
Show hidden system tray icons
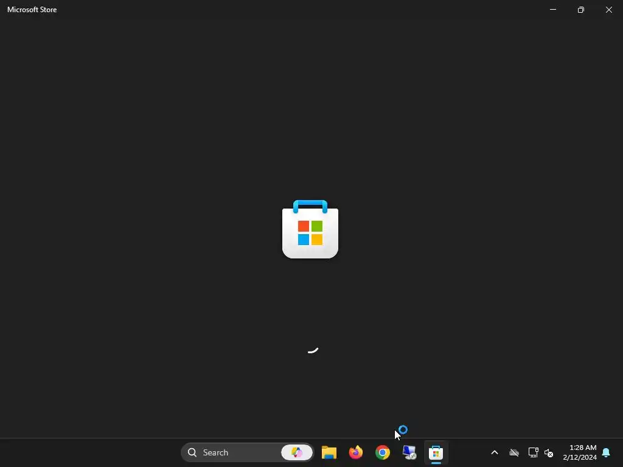(x=495, y=452)
